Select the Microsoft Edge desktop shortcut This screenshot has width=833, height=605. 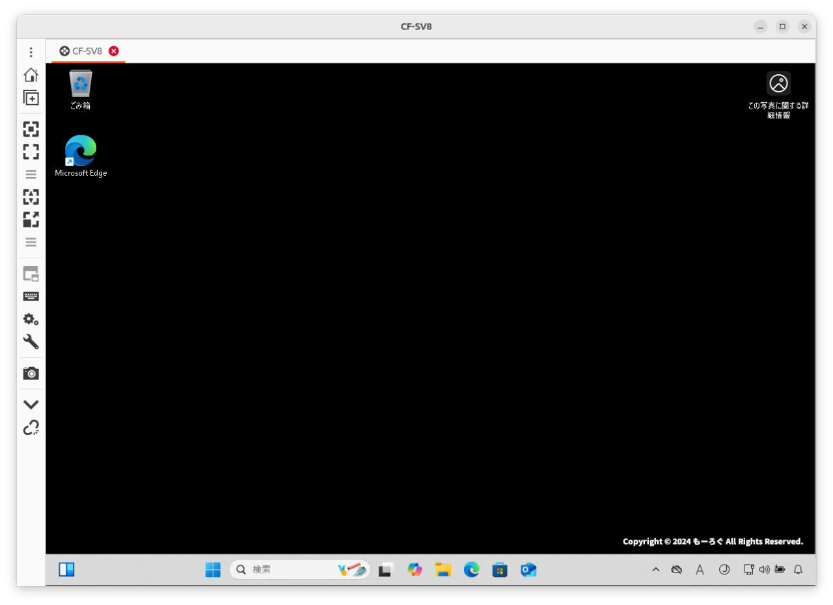81,156
